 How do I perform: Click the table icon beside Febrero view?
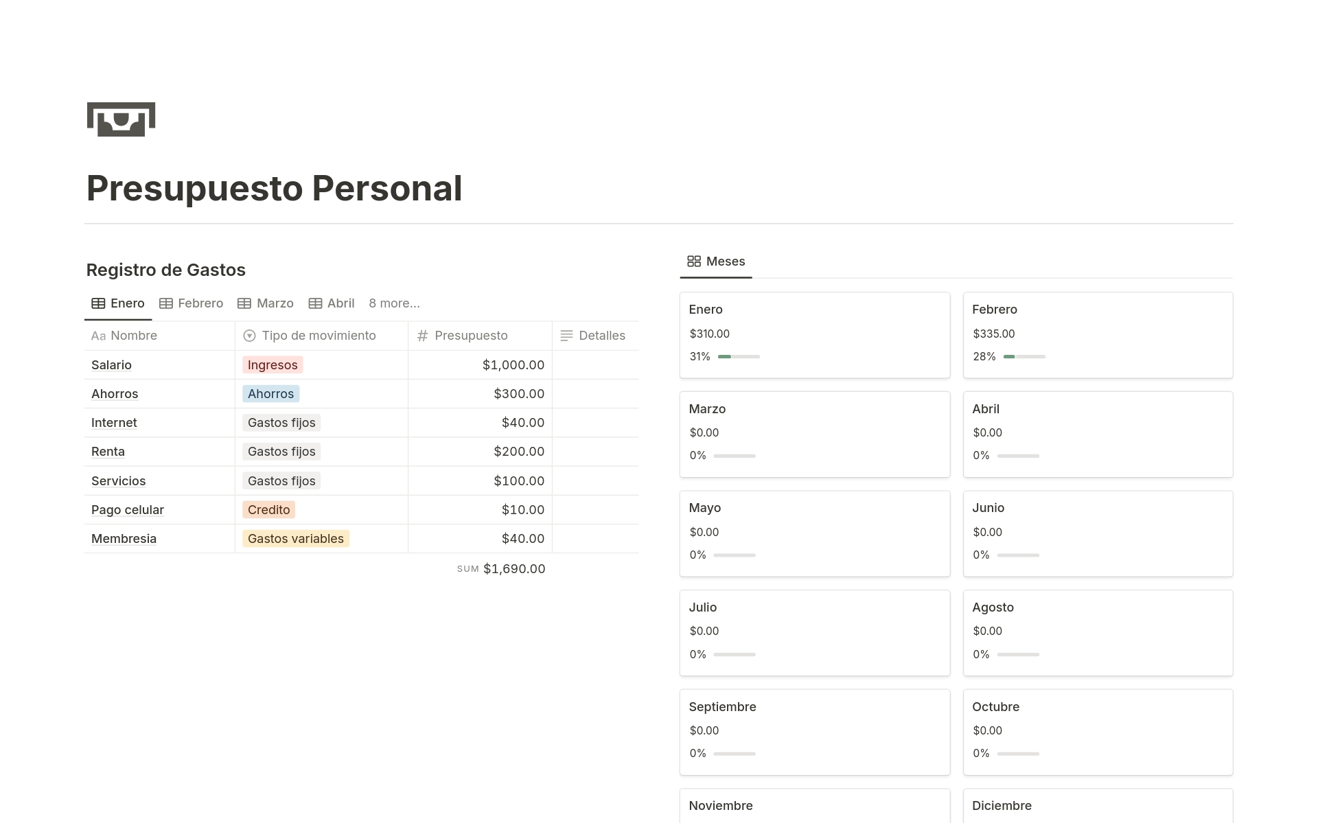pos(165,303)
